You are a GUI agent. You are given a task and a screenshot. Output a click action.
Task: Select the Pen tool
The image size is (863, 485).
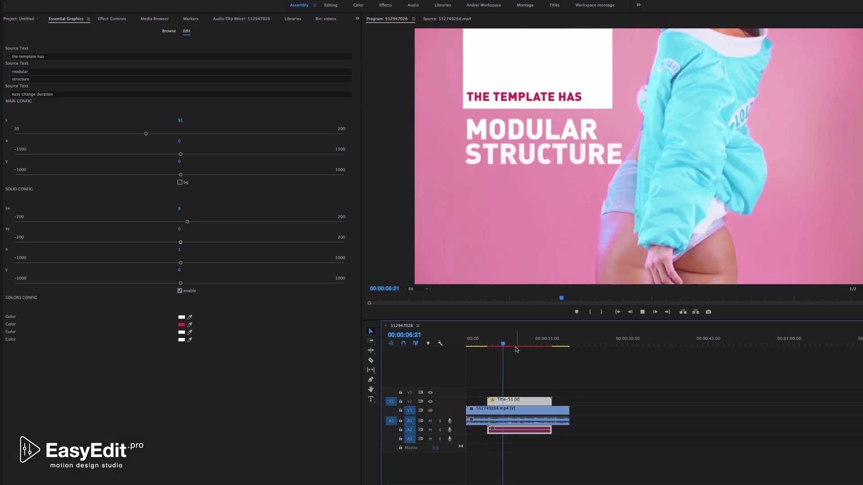[371, 379]
